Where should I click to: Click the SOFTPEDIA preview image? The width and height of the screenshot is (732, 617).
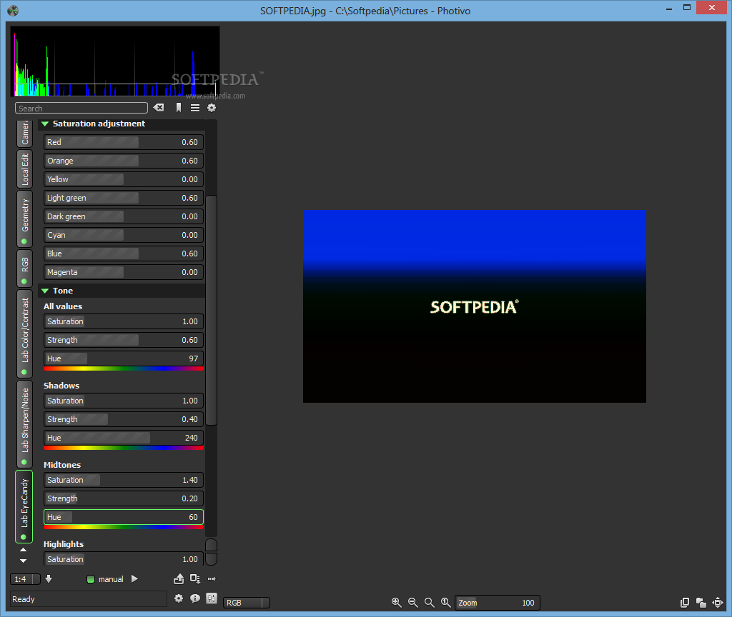click(475, 306)
